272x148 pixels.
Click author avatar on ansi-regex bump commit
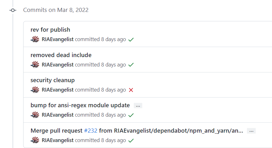(x=35, y=115)
